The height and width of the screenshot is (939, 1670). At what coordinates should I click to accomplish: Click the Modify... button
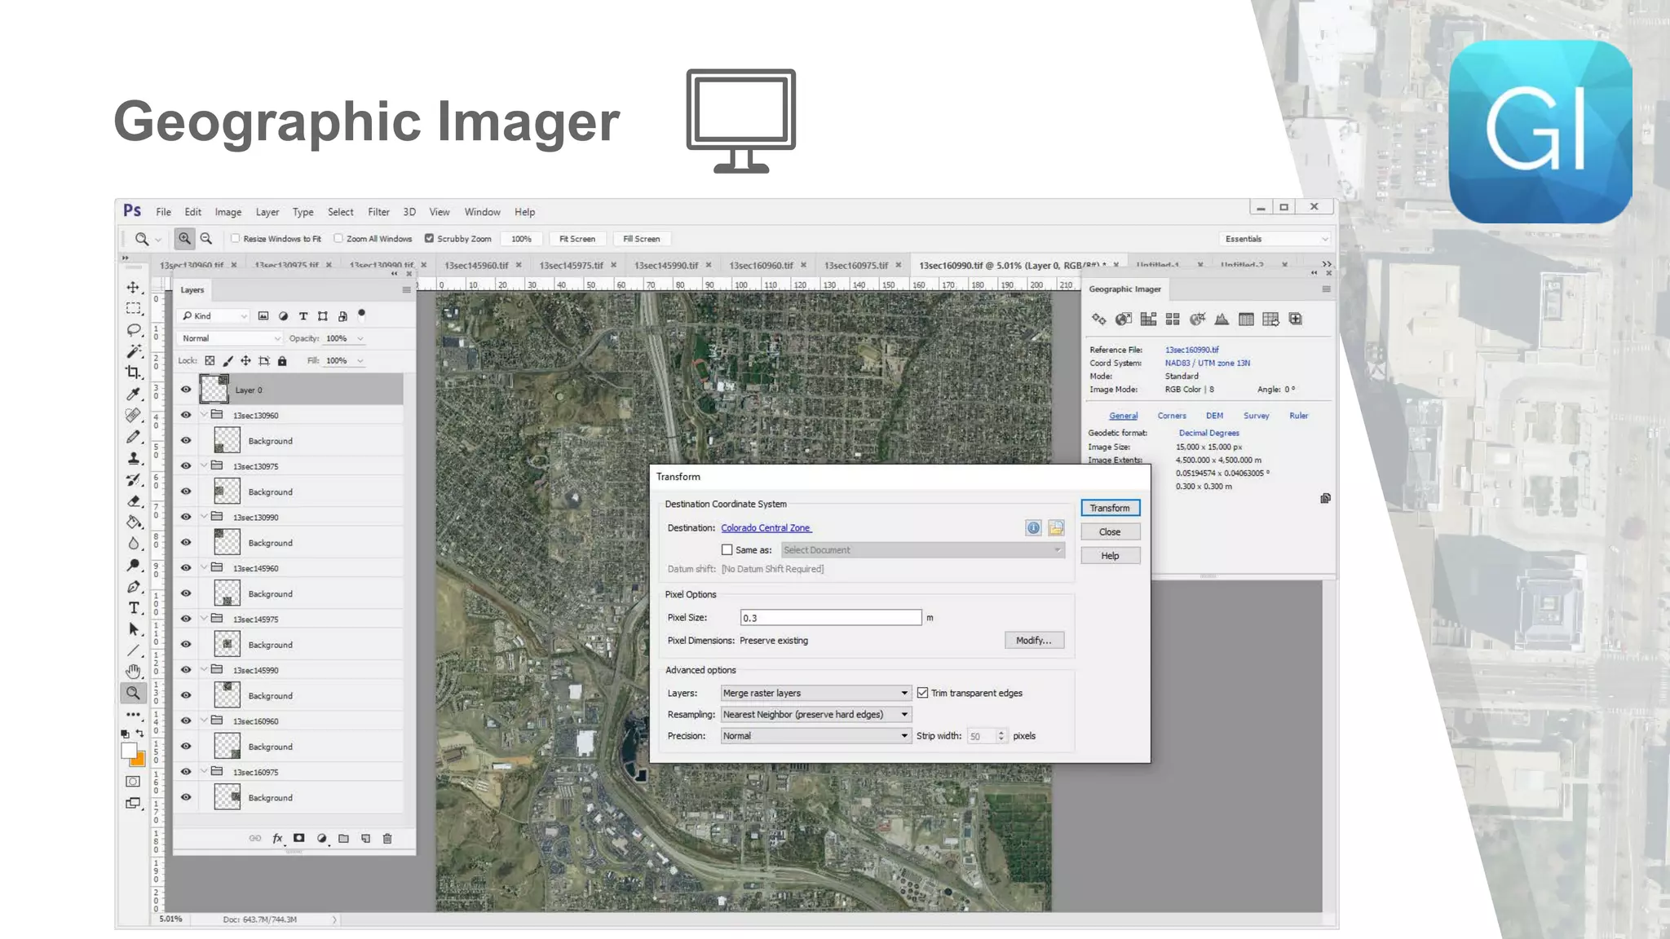click(x=1034, y=640)
